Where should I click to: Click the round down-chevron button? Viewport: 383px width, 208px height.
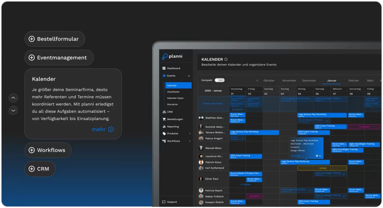13,111
